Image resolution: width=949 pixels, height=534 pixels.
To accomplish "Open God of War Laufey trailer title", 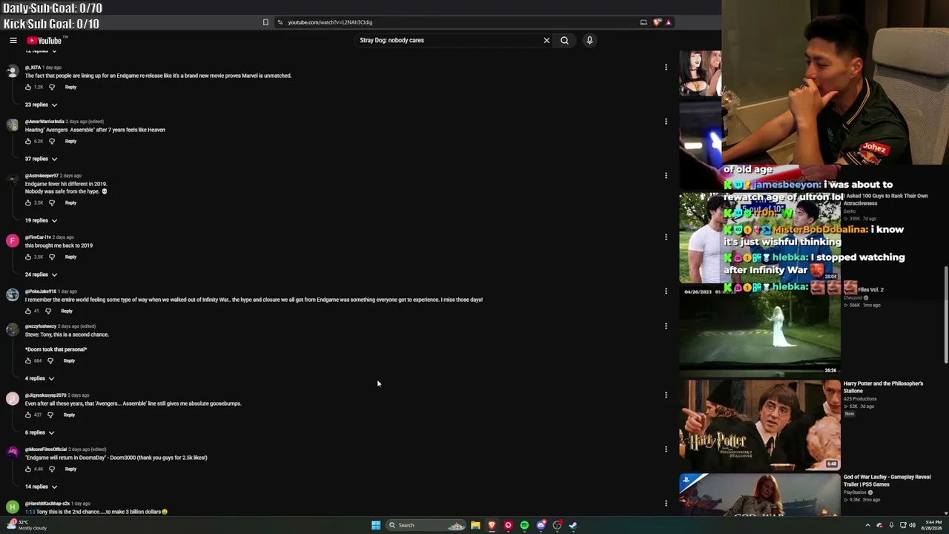I will click(887, 481).
